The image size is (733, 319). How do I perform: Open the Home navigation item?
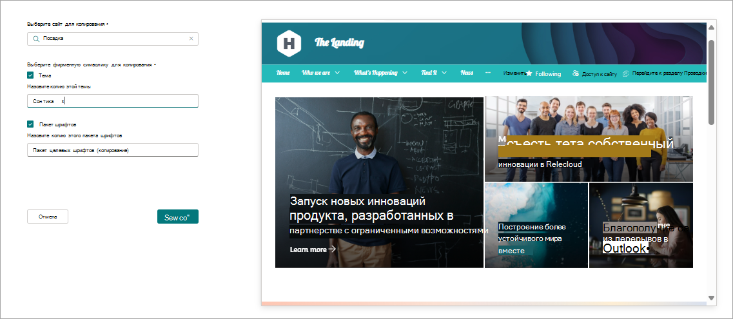[x=283, y=73]
